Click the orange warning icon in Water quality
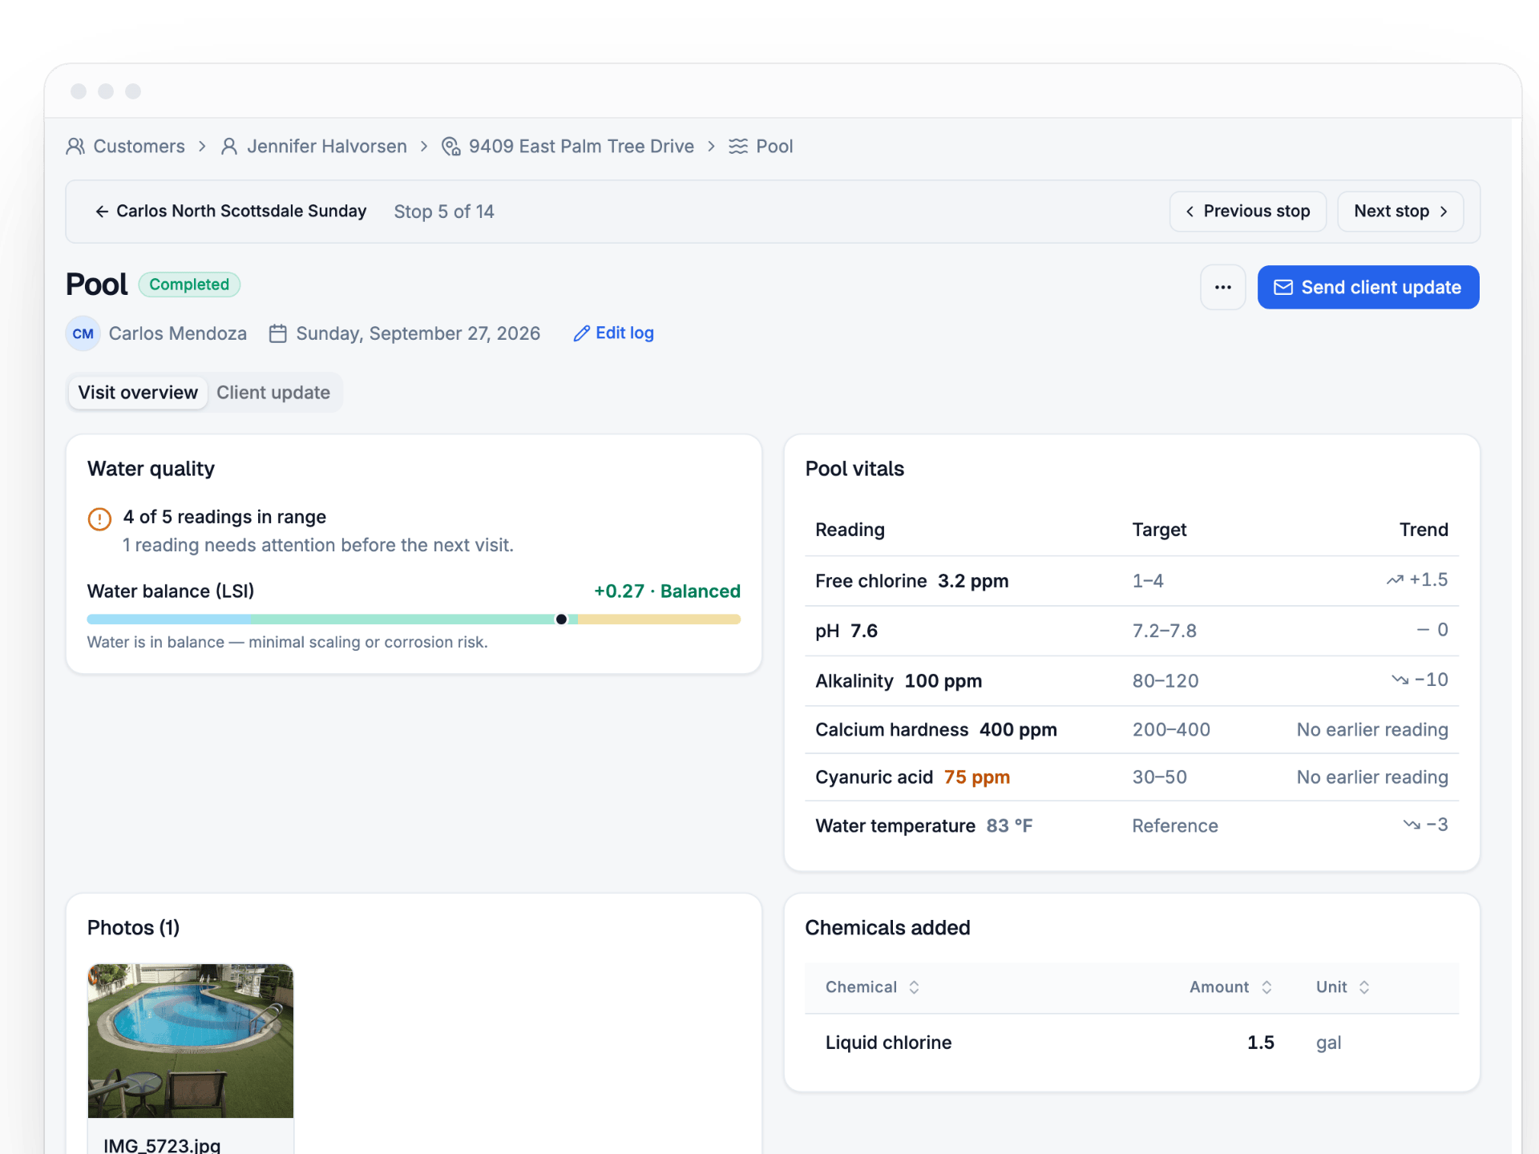 99,518
